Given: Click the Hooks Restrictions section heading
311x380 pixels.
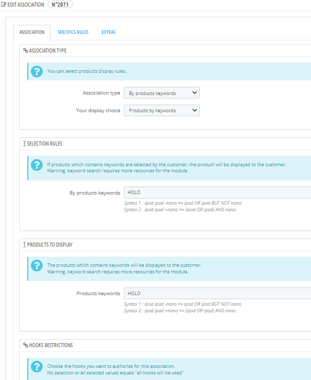Looking at the screenshot, I should point(51,345).
